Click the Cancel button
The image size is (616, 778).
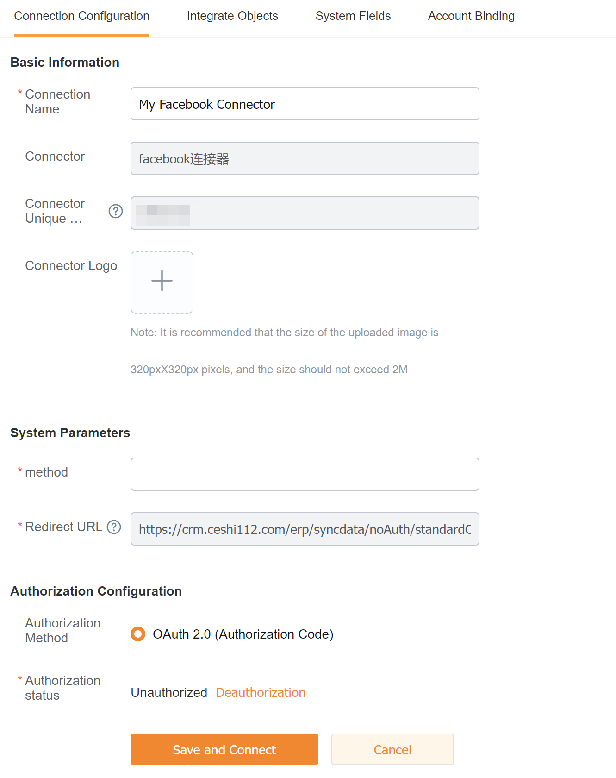tap(392, 749)
